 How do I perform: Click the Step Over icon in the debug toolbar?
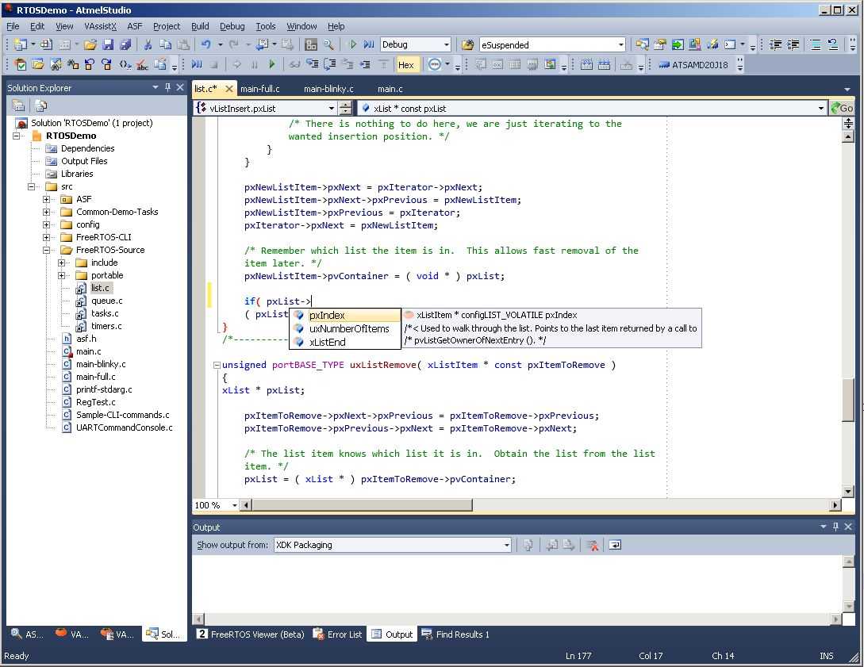tap(329, 64)
